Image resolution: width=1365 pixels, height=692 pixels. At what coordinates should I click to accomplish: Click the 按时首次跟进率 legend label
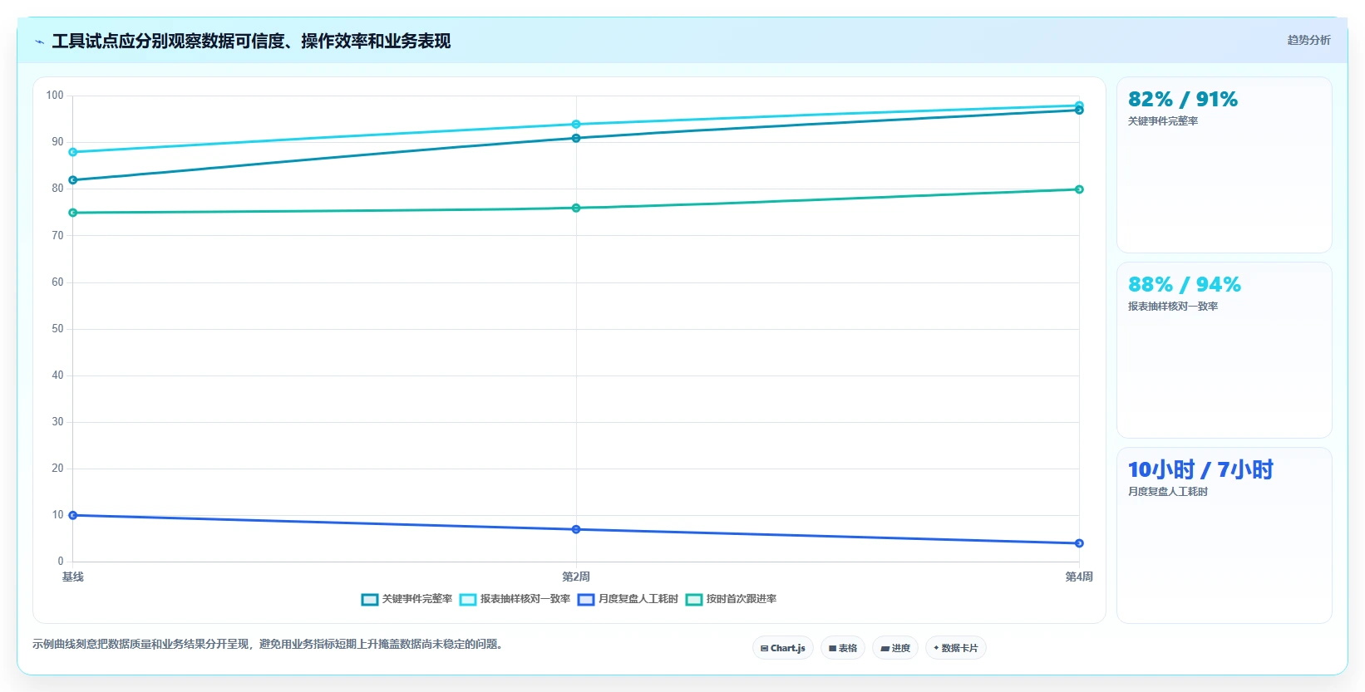(x=742, y=599)
